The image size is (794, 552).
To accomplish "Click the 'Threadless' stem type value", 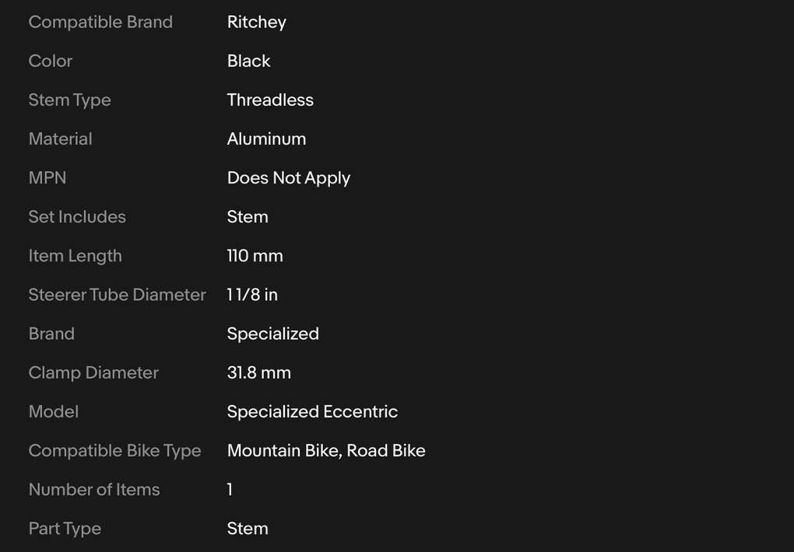I will click(x=270, y=100).
